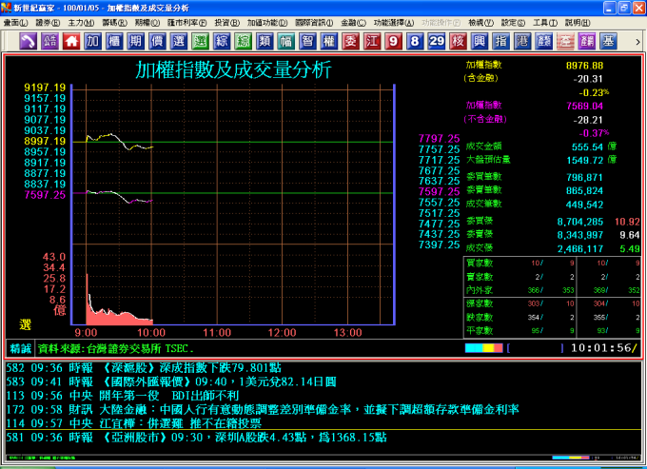Open news item 583 國際外匯報價
The image size is (647, 469).
(171, 381)
